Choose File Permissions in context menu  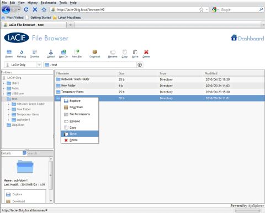79,114
